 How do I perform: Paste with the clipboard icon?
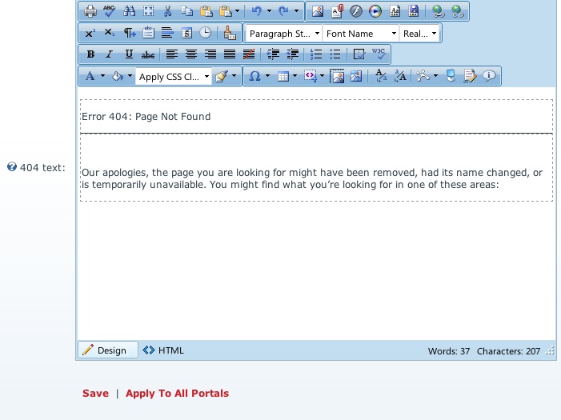pos(206,11)
